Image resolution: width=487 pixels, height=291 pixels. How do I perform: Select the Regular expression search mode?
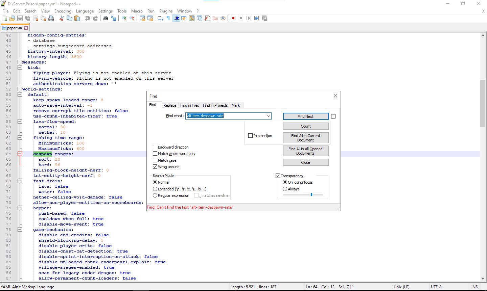(155, 195)
